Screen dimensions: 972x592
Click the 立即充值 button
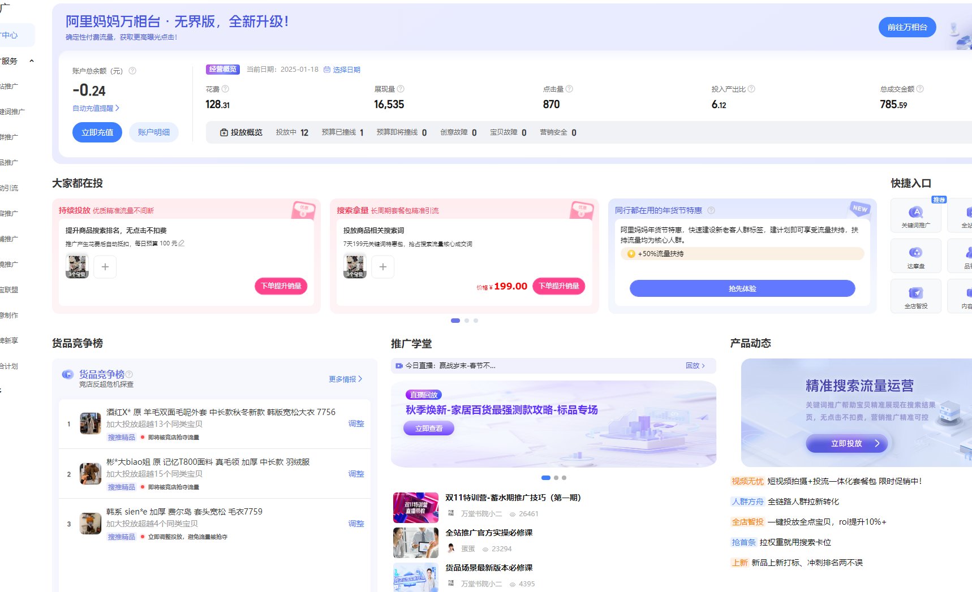point(97,132)
